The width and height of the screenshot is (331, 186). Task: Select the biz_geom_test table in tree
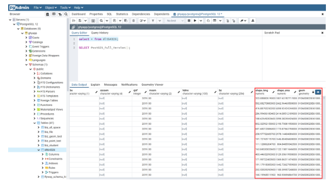[53, 137]
